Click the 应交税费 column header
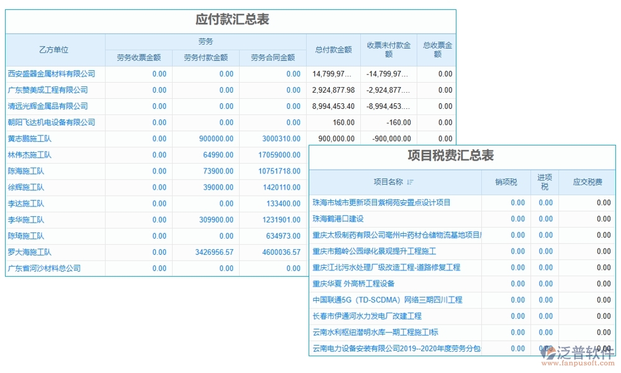The width and height of the screenshot is (621, 373). pyautogui.click(x=587, y=181)
